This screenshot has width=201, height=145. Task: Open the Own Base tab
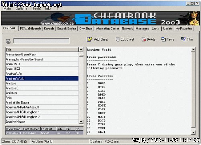[86, 29]
